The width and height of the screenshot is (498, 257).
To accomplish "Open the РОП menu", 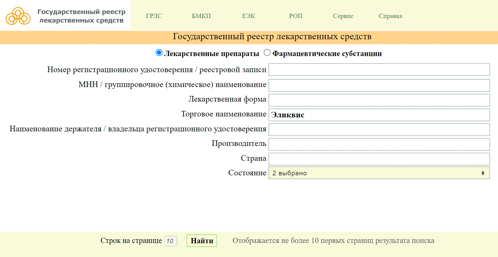I will [296, 16].
